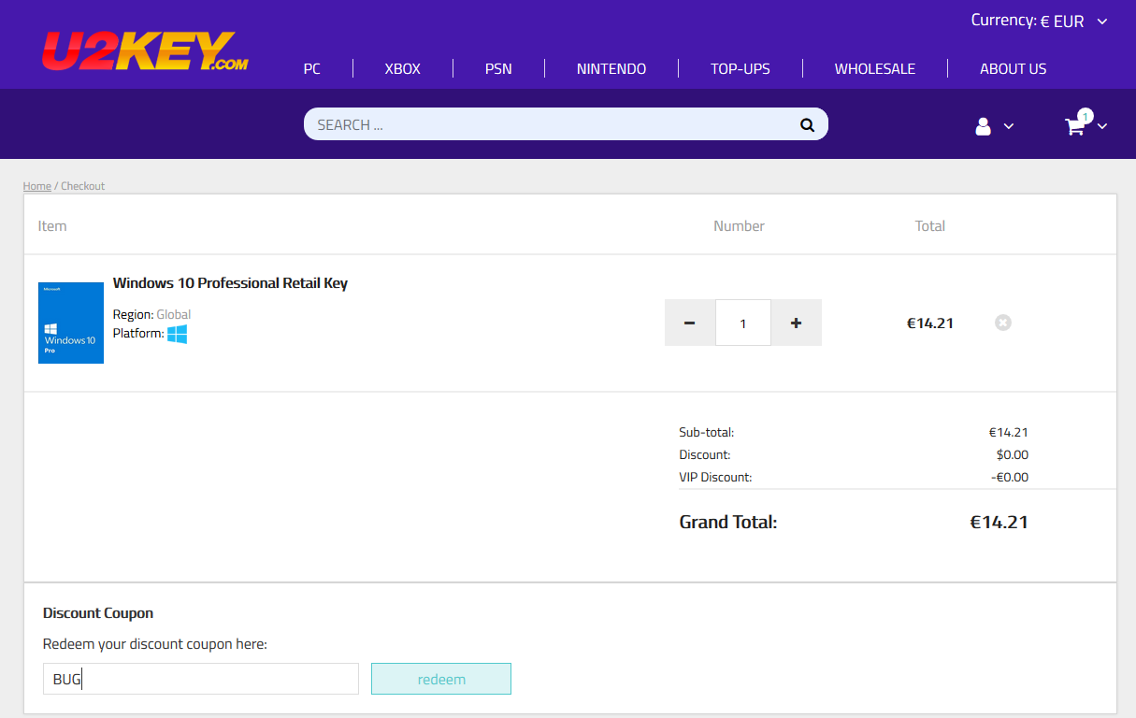Click the Windows platform icon

pos(178,334)
